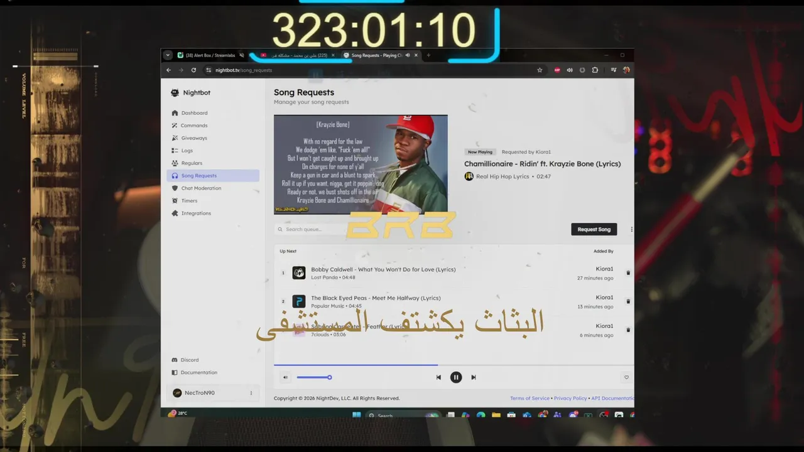
Task: Pause the currently playing song
Action: 456,377
